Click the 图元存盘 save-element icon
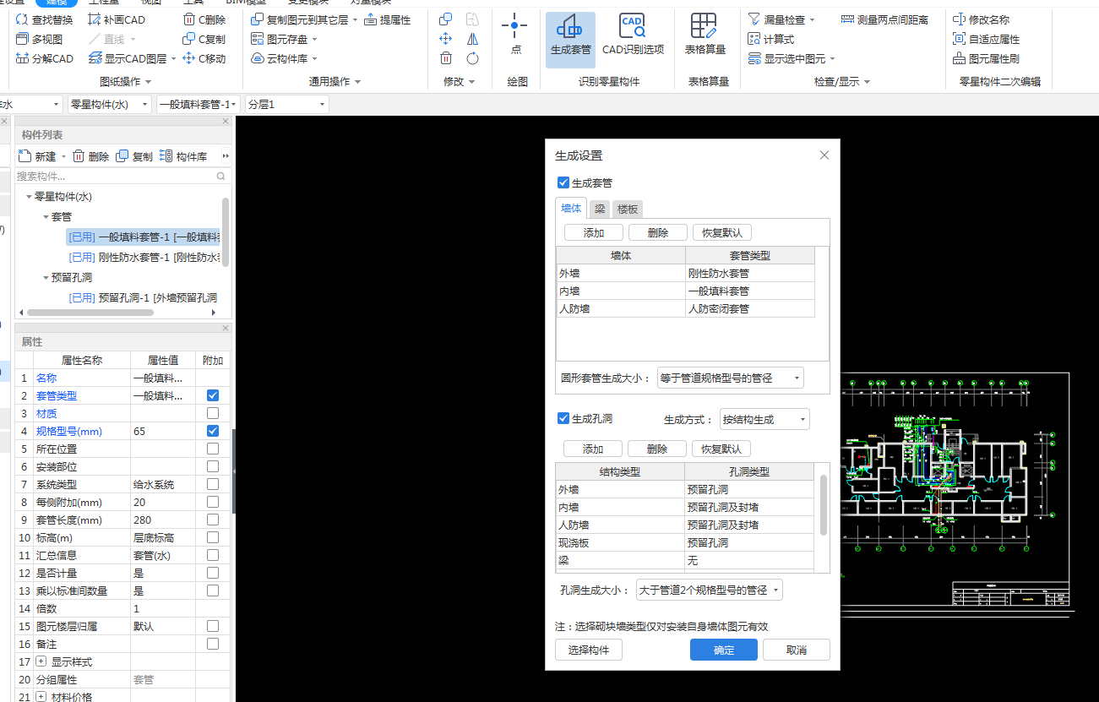Screen dimensions: 1099x702 (x=258, y=39)
